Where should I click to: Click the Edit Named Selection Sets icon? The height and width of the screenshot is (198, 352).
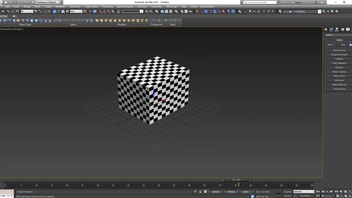[118, 11]
